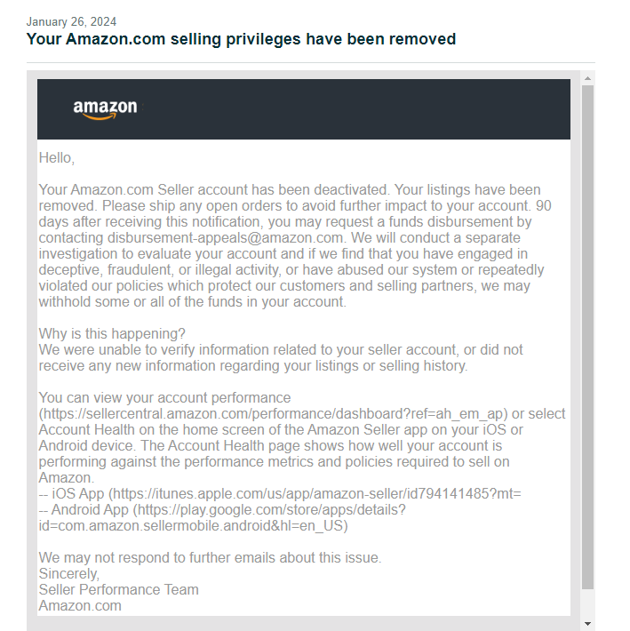
Task: Click the vertical scrollbar thumb
Action: click(587, 337)
